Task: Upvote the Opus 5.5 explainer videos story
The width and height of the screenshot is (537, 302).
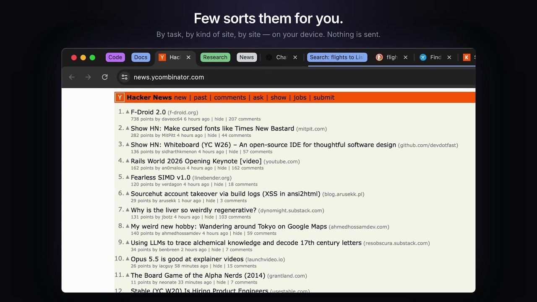Action: tap(128, 259)
